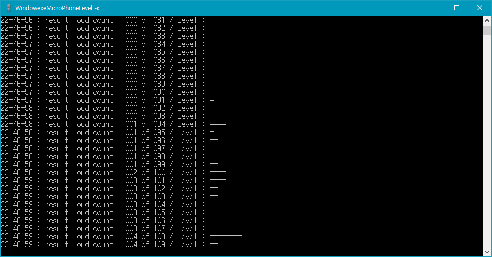The height and width of the screenshot is (257, 492).
Task: Click the line with count 001 of 099
Action: (109, 165)
